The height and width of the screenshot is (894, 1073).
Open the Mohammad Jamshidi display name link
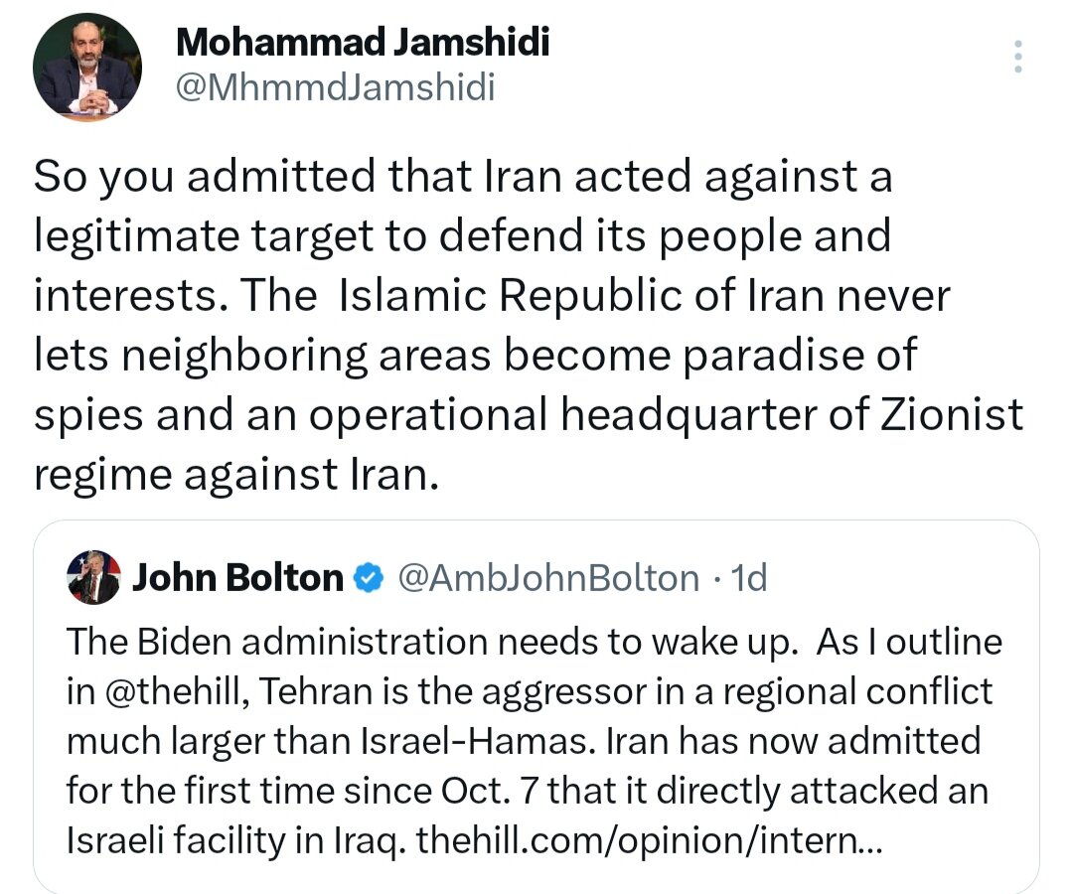point(362,42)
